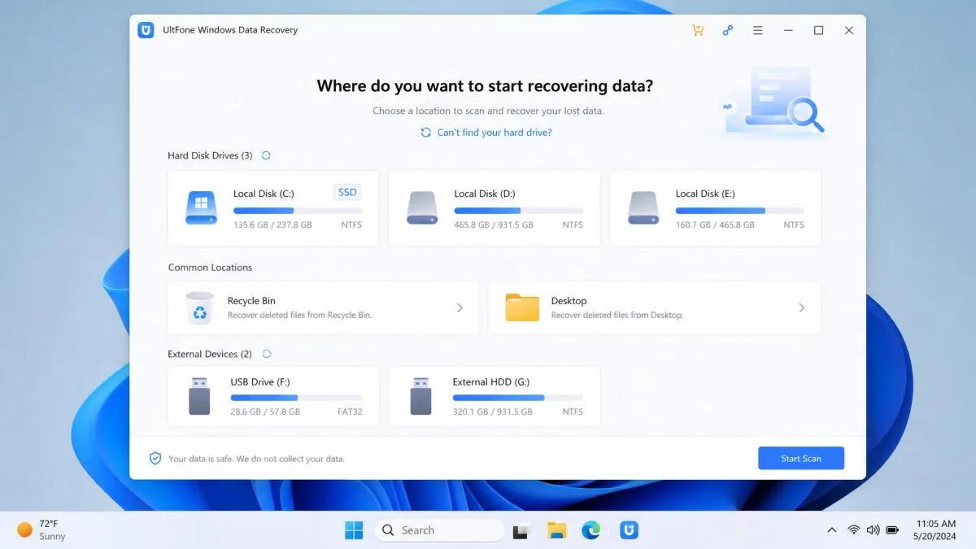Viewport: 976px width, 549px height.
Task: Click the taskbar Search box
Action: pos(440,530)
